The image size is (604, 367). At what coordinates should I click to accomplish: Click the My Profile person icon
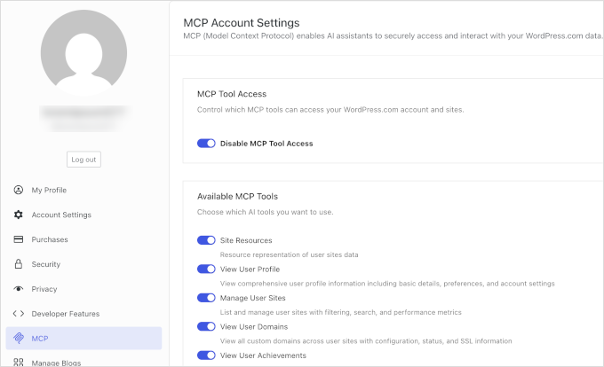click(19, 190)
